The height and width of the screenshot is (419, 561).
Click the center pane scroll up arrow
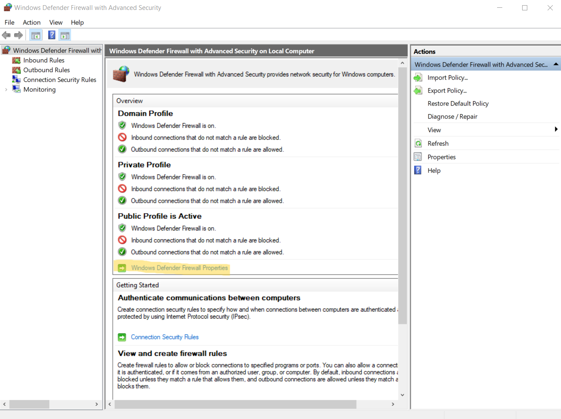tap(403, 63)
